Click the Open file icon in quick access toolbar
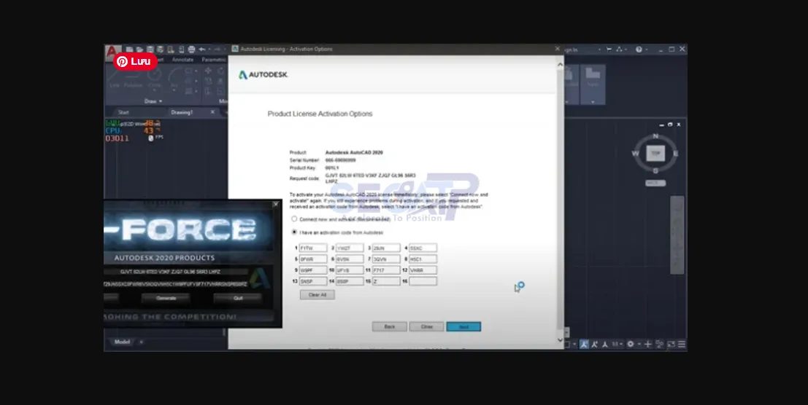The image size is (808, 405). [139, 50]
